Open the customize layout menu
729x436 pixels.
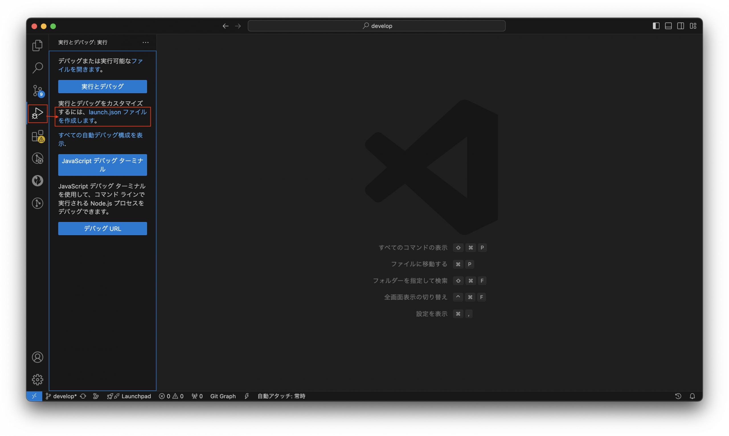click(x=693, y=26)
